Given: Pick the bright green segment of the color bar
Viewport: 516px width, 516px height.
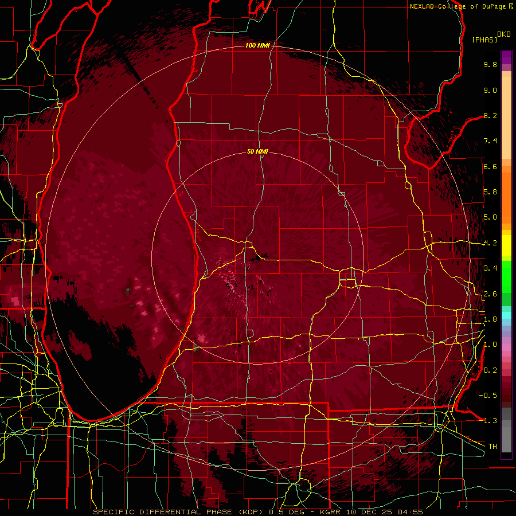Looking at the screenshot, I should coord(506,276).
